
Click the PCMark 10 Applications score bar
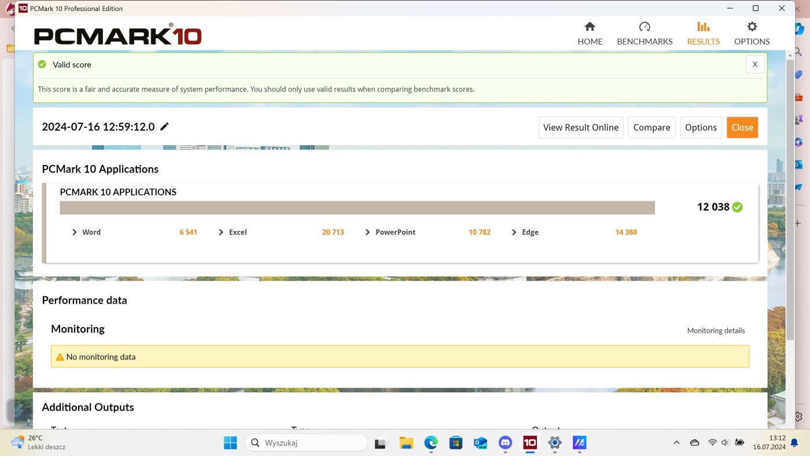(357, 208)
